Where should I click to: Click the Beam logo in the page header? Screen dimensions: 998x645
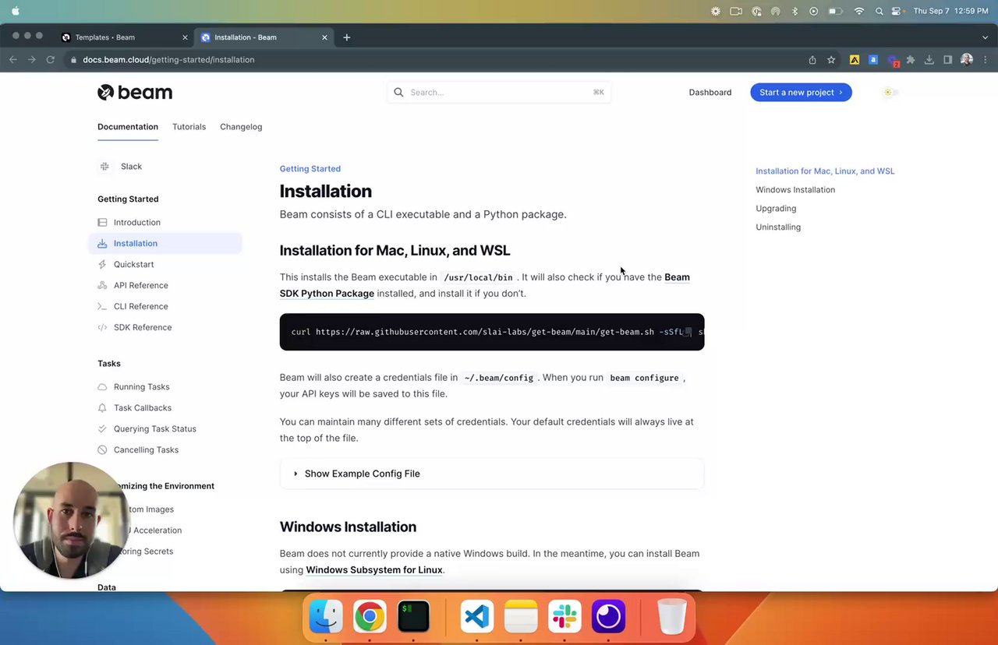[x=135, y=92]
